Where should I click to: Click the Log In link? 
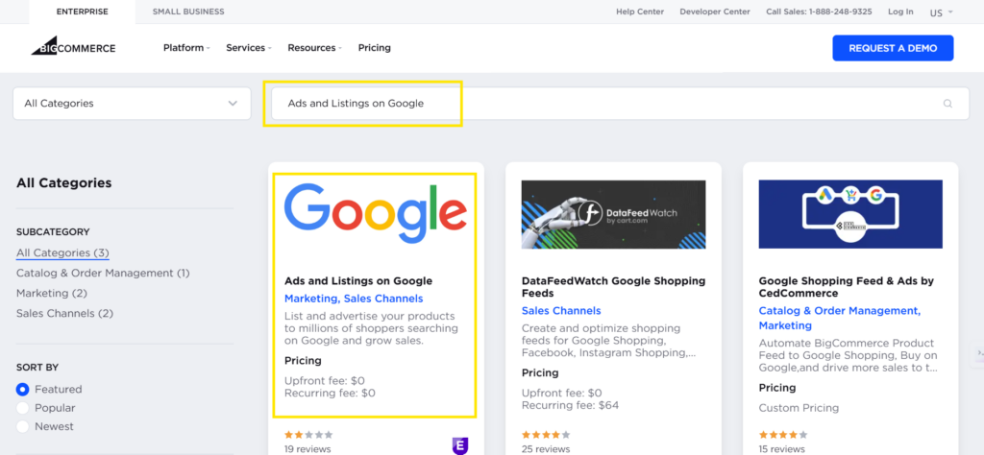tap(900, 12)
